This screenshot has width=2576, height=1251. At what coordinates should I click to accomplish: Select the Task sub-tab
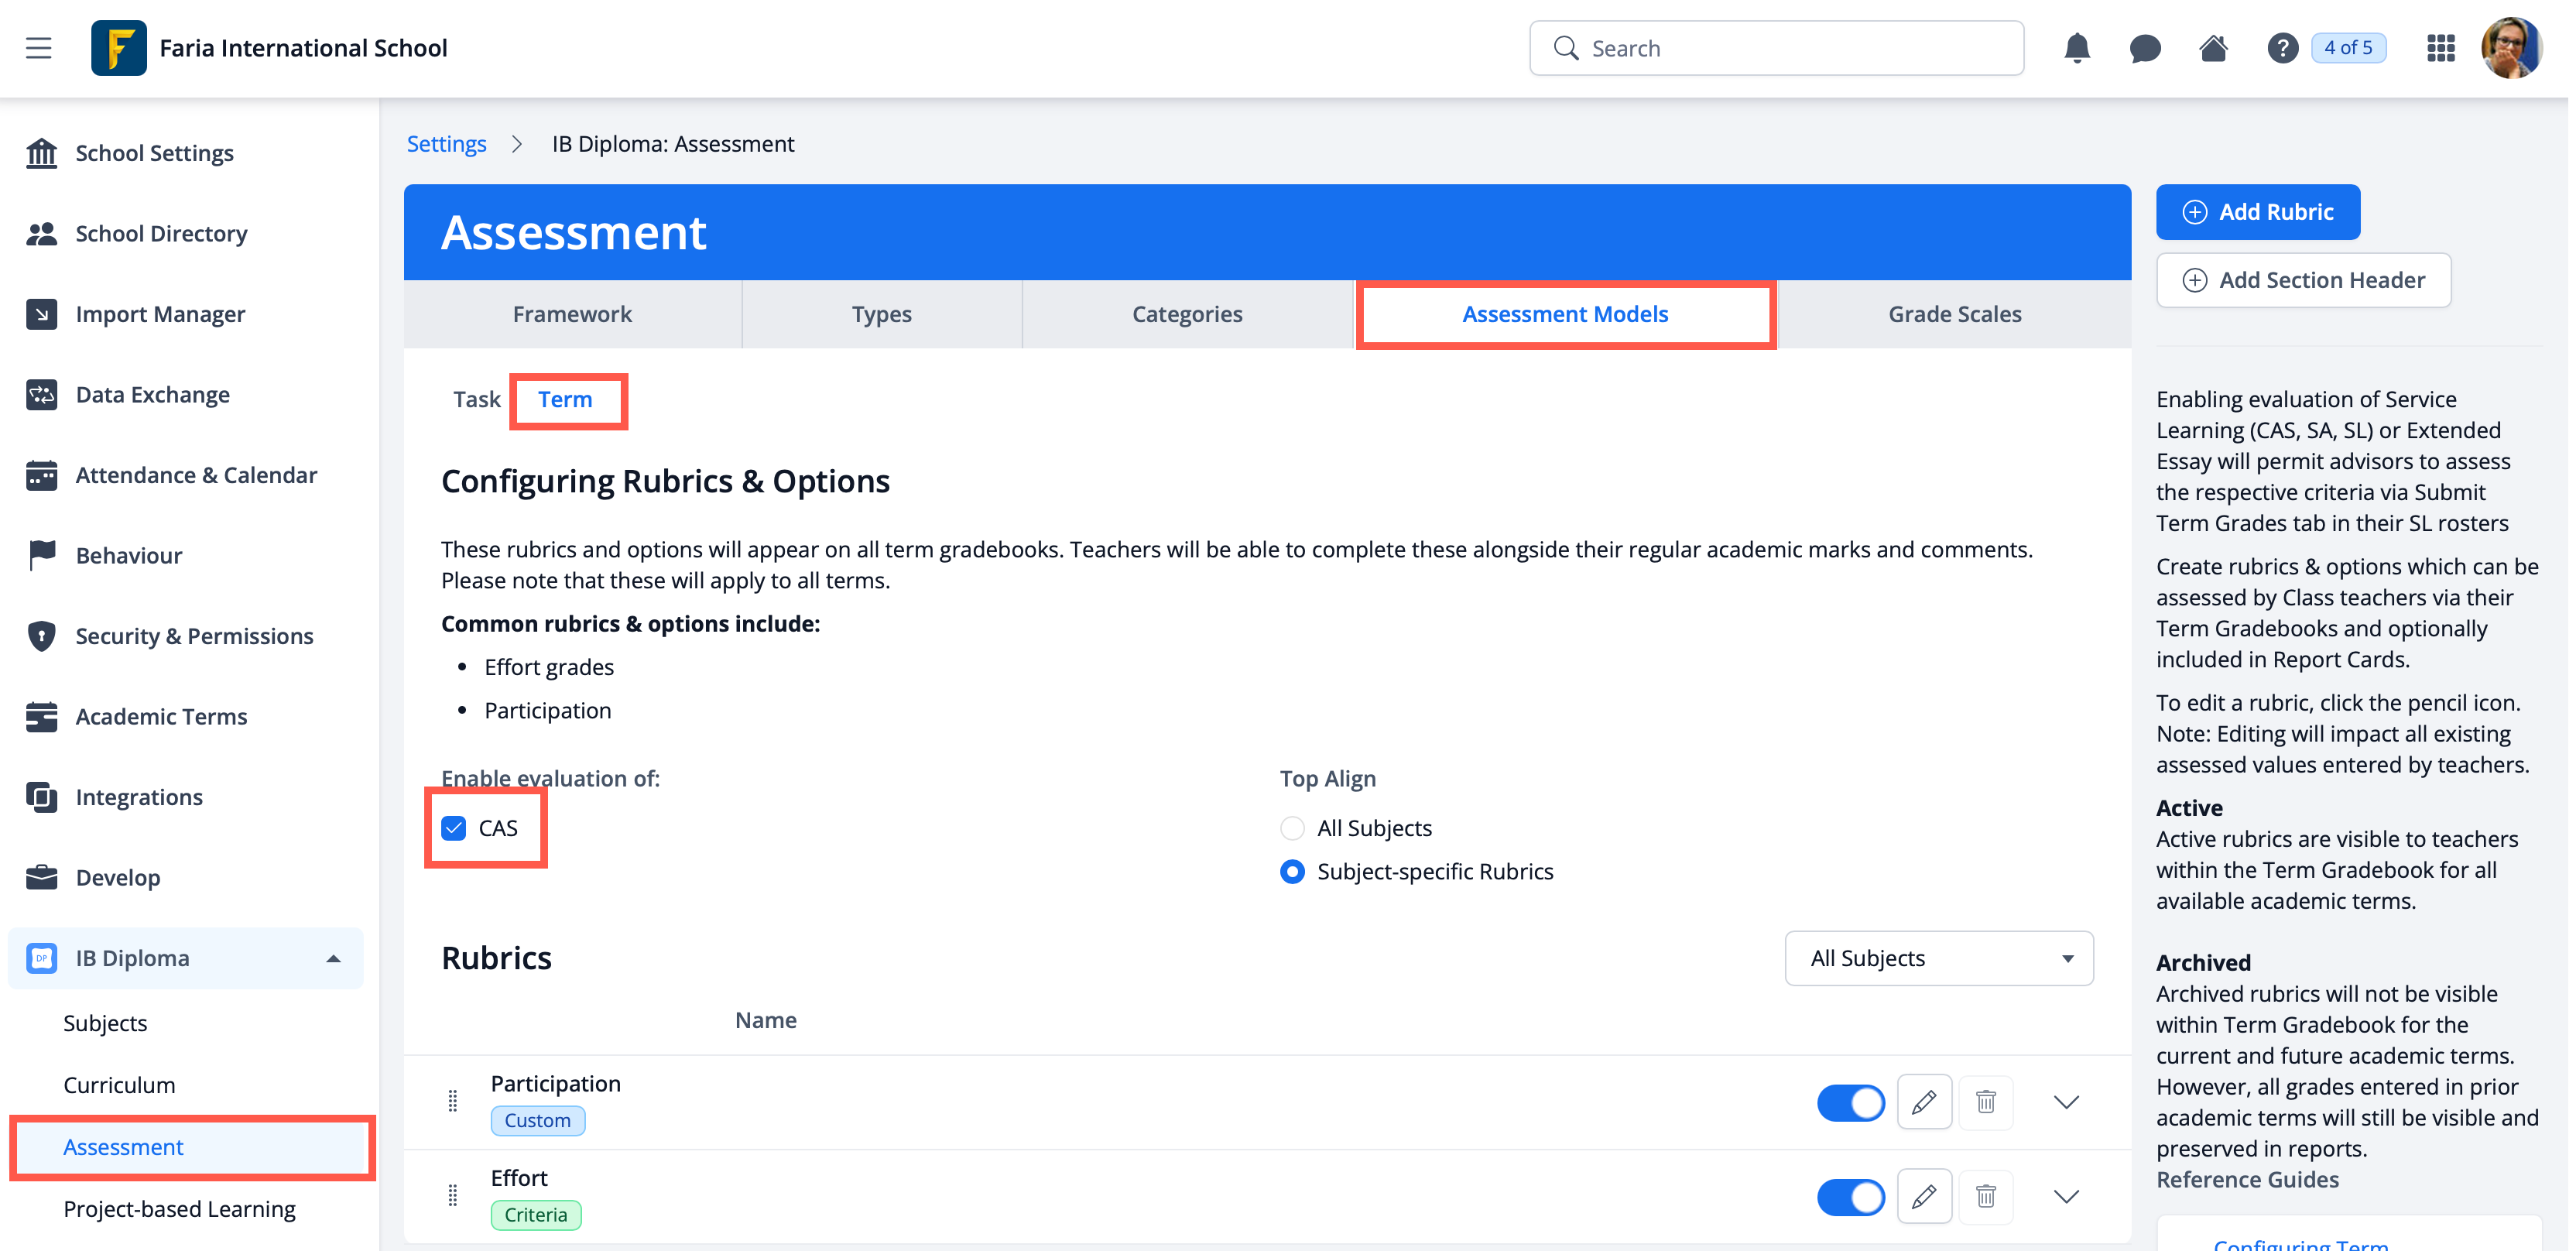(476, 399)
